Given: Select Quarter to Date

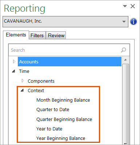Looking at the screenshot, I should coord(53,110).
